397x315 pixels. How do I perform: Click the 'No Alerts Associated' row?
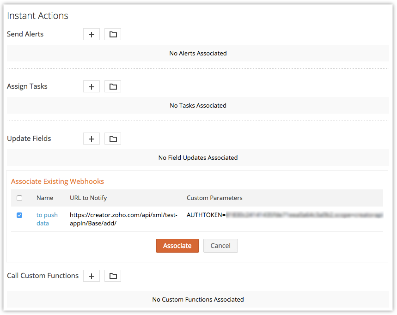(198, 53)
